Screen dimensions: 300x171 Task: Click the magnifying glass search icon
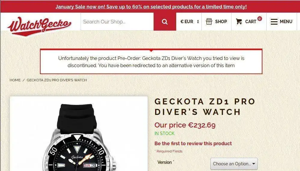tap(164, 22)
